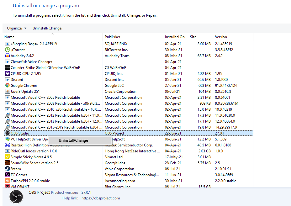
Task: Click the Java 8 Update 251 icon
Action: (x=8, y=91)
